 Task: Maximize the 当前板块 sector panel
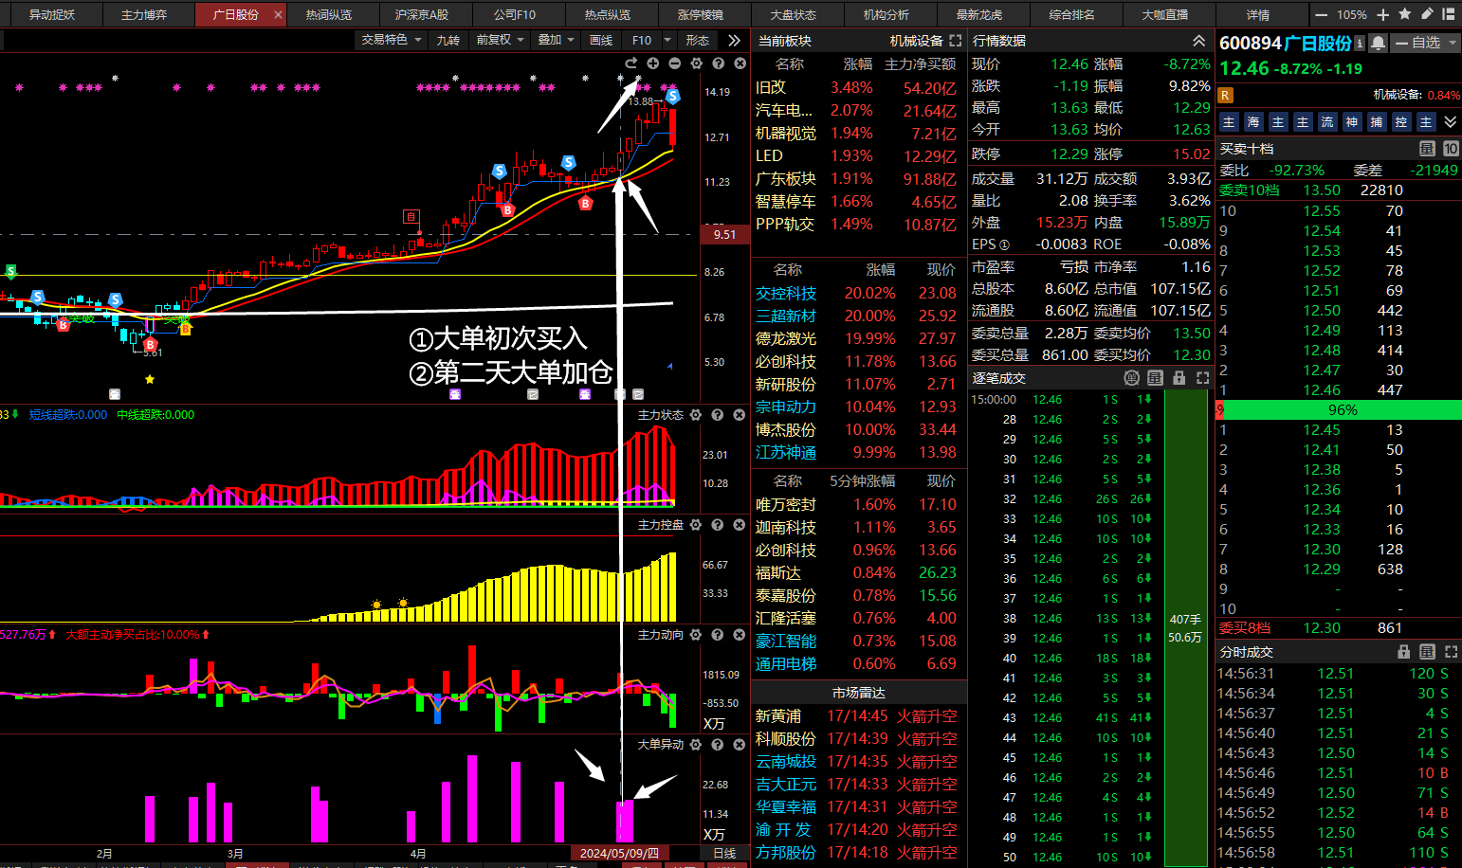955,41
